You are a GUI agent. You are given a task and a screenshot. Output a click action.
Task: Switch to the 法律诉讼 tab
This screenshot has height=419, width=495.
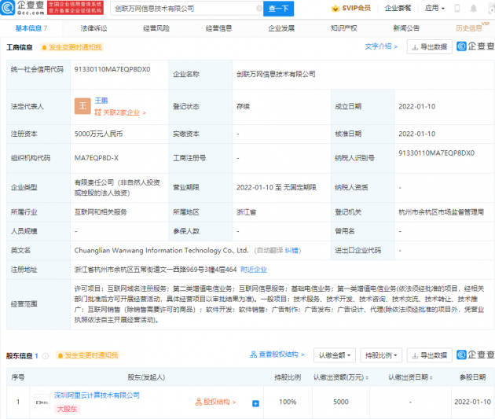(x=93, y=28)
